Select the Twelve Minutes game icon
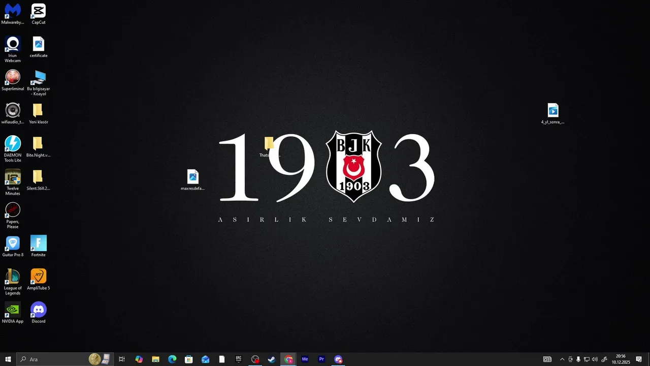The height and width of the screenshot is (366, 650). (x=13, y=182)
